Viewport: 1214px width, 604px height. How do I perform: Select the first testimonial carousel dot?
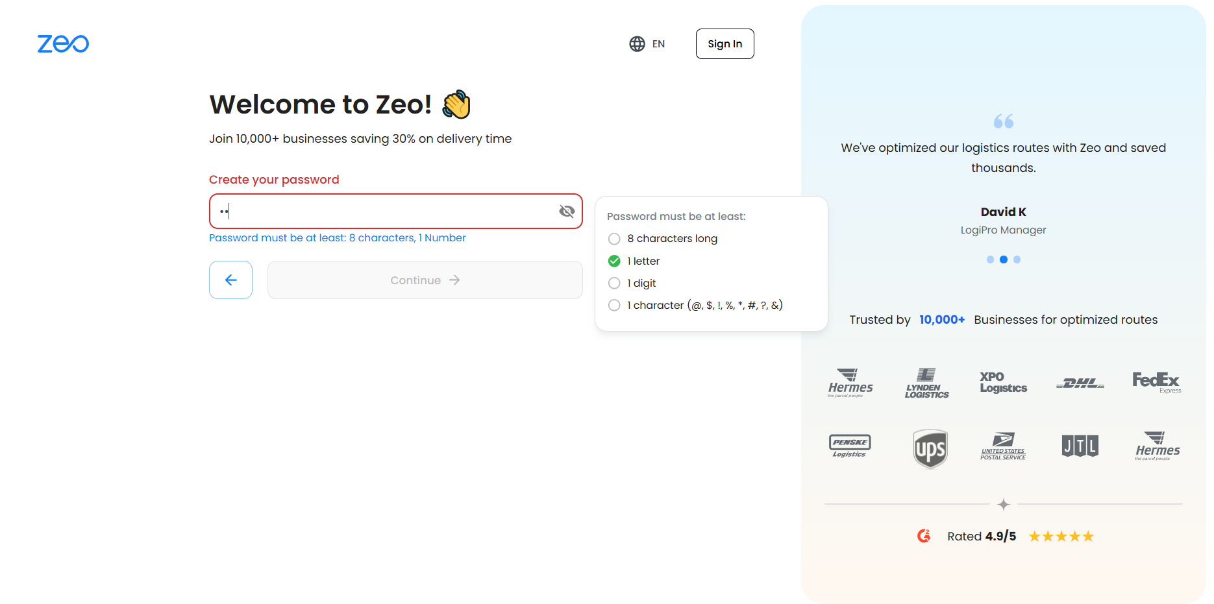990,260
